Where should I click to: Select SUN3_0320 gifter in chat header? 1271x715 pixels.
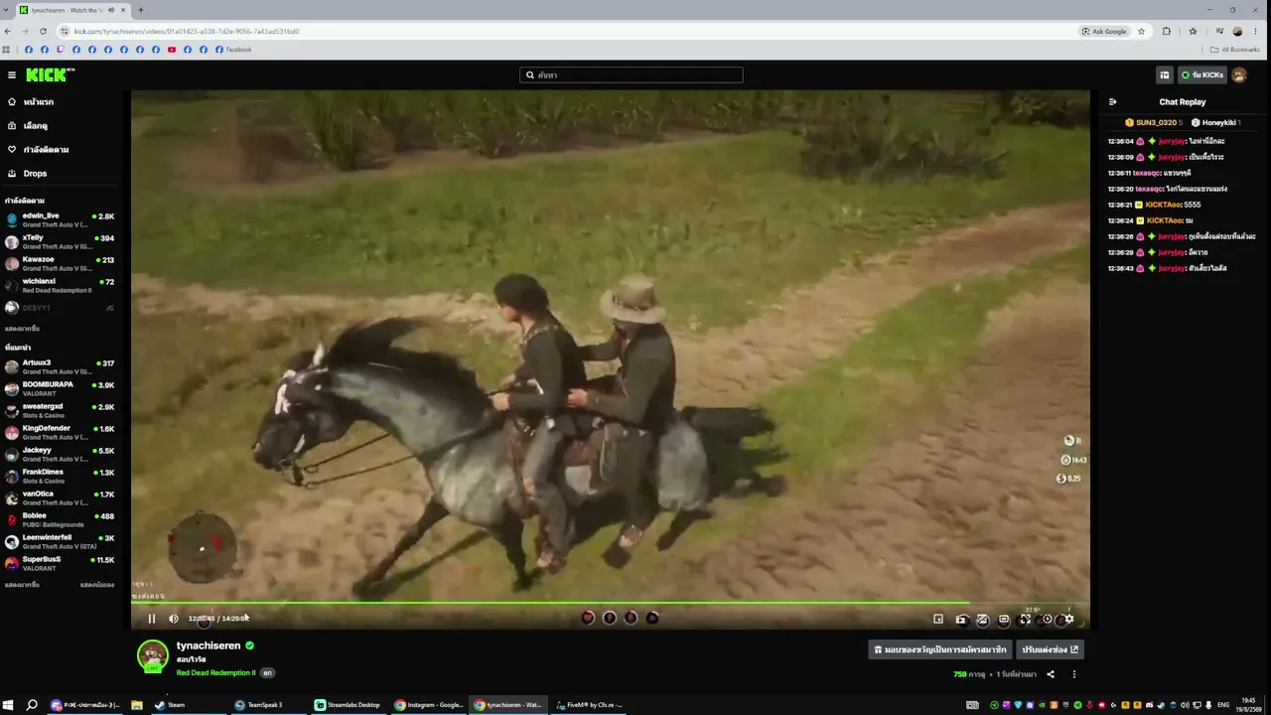pos(1155,122)
